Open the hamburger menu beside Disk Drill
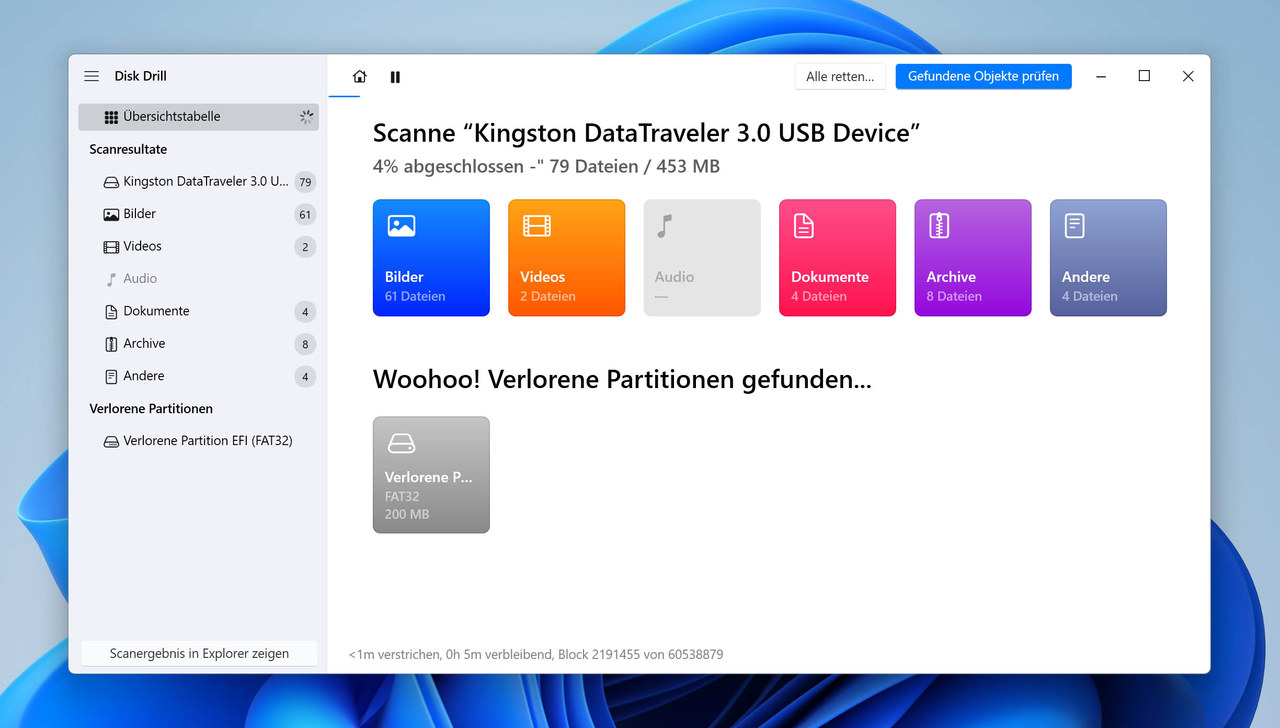The image size is (1280, 728). pos(92,76)
